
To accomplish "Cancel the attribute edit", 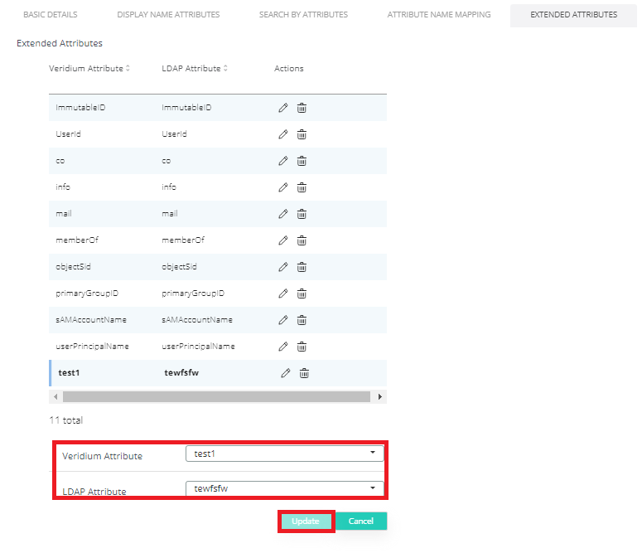I will coord(361,521).
